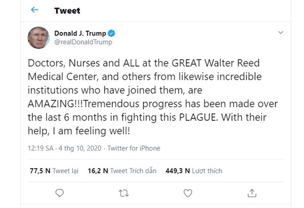The width and height of the screenshot is (304, 208).
Task: View the 77,5 N Tweet lại list
Action: 53,171
